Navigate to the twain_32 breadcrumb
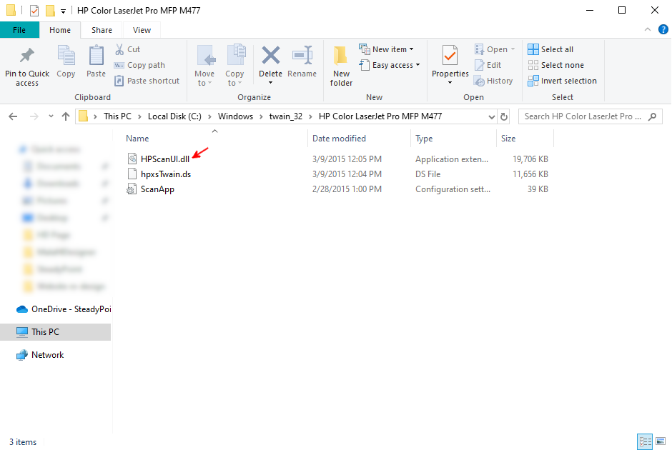 (x=286, y=116)
